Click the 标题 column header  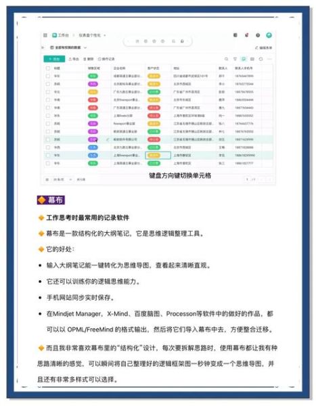(x=57, y=68)
